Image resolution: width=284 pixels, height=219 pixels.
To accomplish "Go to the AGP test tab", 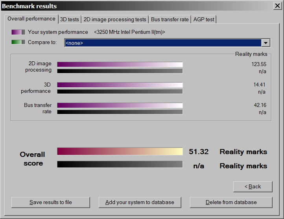I will pyautogui.click(x=204, y=19).
